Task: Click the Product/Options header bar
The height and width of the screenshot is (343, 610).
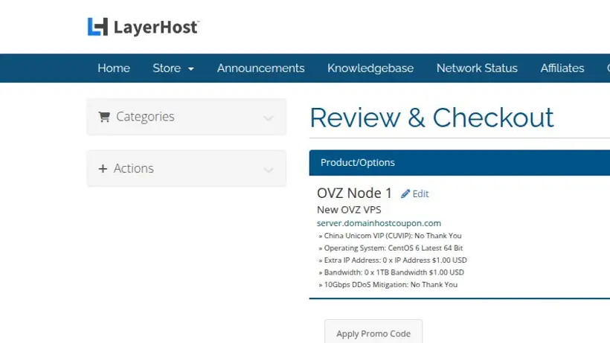Action: [x=460, y=162]
